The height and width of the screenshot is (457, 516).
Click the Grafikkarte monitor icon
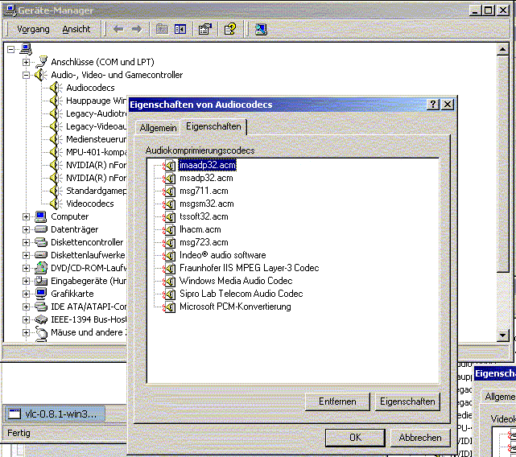point(41,294)
